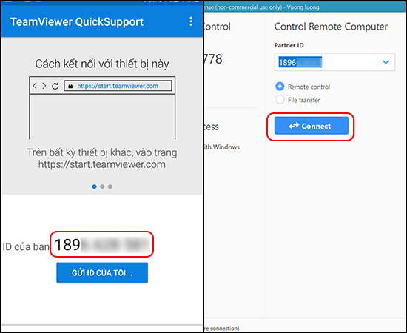Click the forward arrow in browser illustration

pos(44,86)
